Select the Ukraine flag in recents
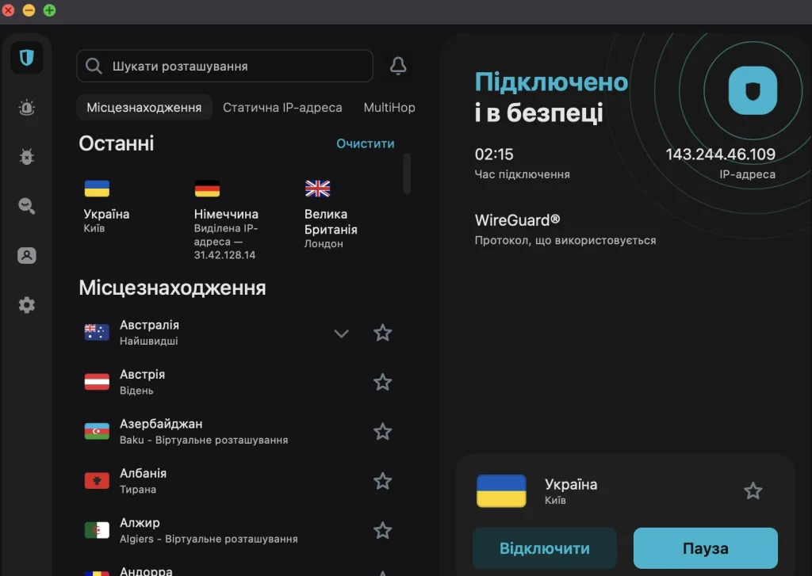This screenshot has width=812, height=576. click(x=97, y=189)
